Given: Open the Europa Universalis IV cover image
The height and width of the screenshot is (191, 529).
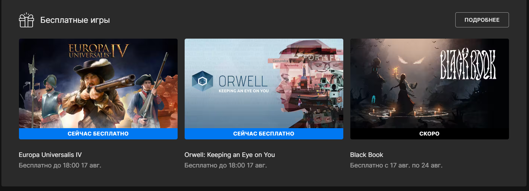Looking at the screenshot, I should [98, 83].
